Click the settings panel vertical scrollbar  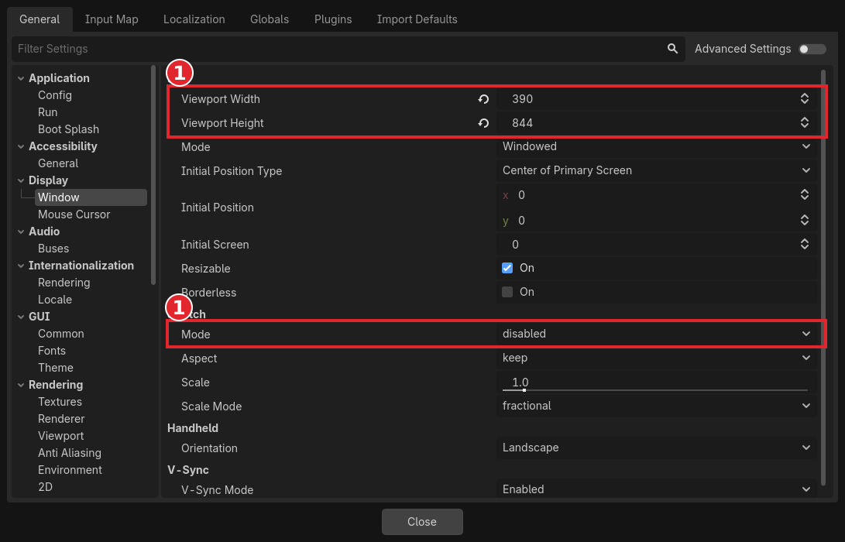point(823,277)
